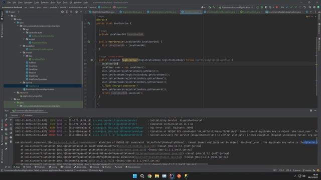The width and height of the screenshot is (321, 180).
Task: Open Project panel gear options
Action: point(76,12)
